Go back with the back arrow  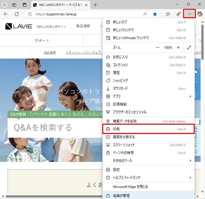[x=6, y=14]
